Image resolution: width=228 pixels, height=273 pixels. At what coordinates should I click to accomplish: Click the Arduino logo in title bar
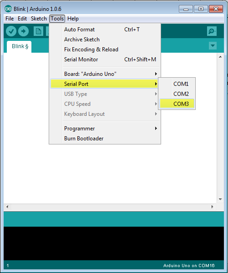tap(8, 9)
